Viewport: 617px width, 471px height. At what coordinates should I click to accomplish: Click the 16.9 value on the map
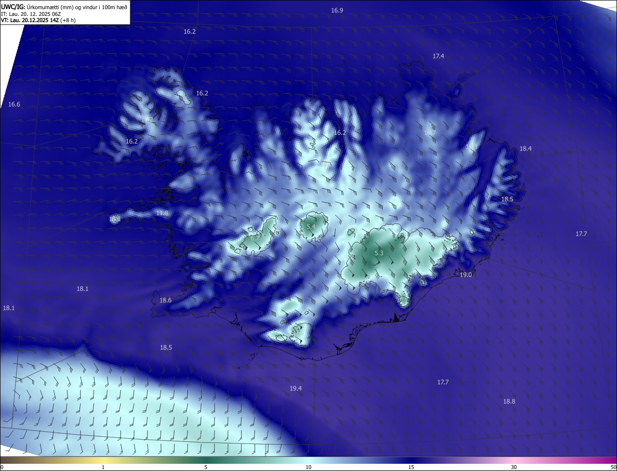337,11
